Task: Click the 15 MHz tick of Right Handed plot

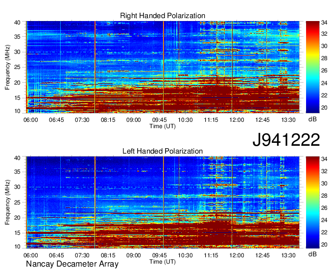Action: click(18, 98)
